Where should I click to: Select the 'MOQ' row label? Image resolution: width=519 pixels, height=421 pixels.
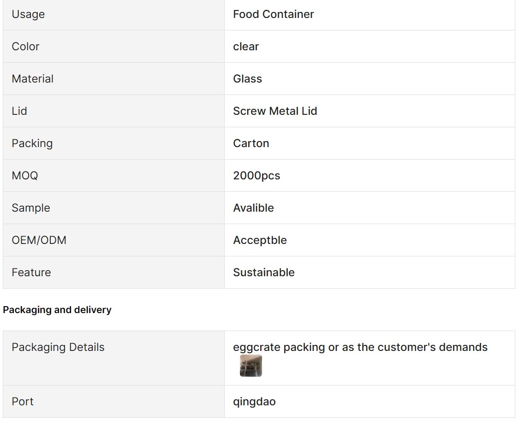(x=25, y=176)
